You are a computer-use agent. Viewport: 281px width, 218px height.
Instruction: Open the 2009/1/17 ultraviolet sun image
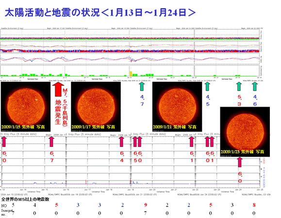coord(96,107)
